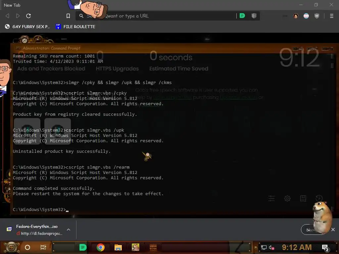
Task: Bookmark this page with the bookmark icon
Action: (x=68, y=16)
